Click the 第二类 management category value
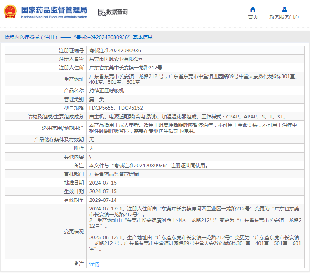The height and width of the screenshot is (275, 310). (97, 99)
